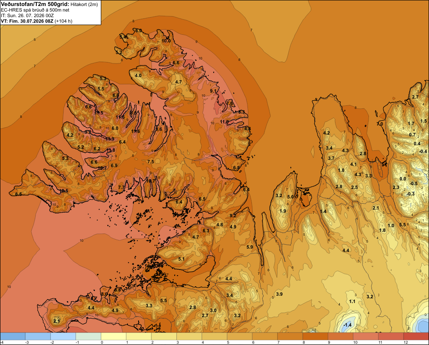Image resolution: width=429 pixels, height=345 pixels.
Task: Select the legend swatch right of 12
Action: click(x=416, y=336)
